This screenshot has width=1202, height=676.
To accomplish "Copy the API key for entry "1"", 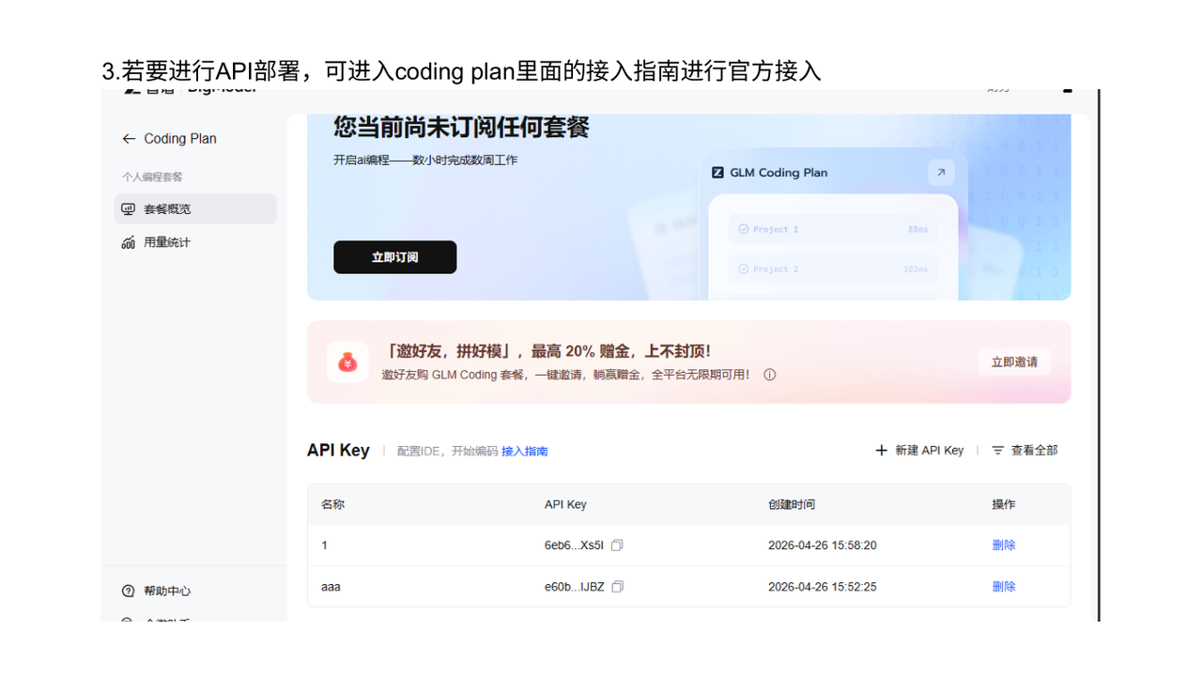I will click(x=616, y=545).
